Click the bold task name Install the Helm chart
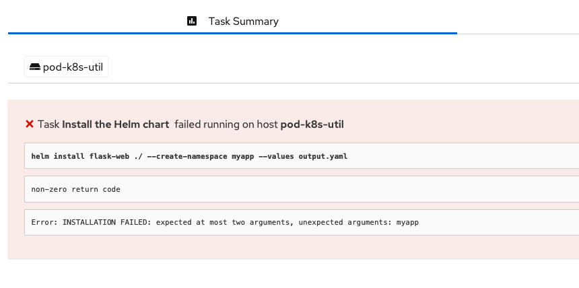This screenshot has height=288, width=579. click(116, 124)
